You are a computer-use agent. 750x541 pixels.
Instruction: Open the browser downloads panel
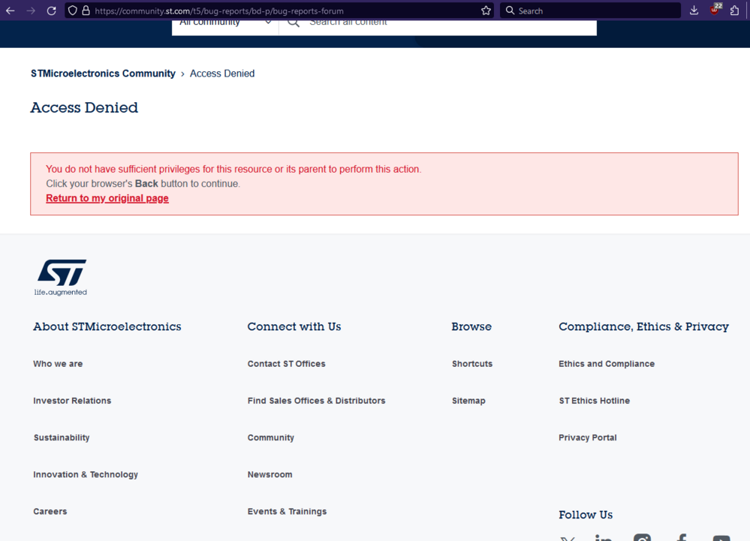[x=694, y=11]
